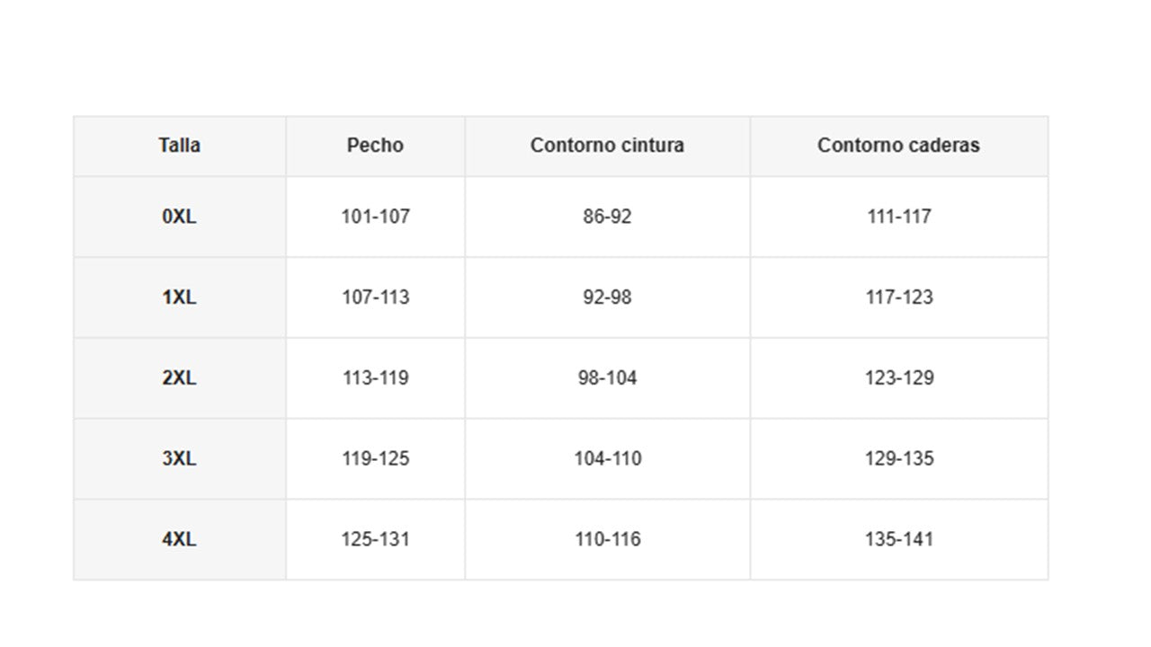Click the Pecho column header
This screenshot has width=1151, height=647.
tap(375, 146)
